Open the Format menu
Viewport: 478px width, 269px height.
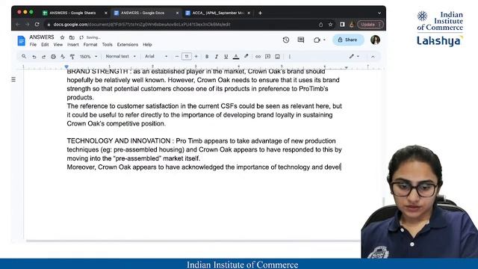click(x=90, y=45)
